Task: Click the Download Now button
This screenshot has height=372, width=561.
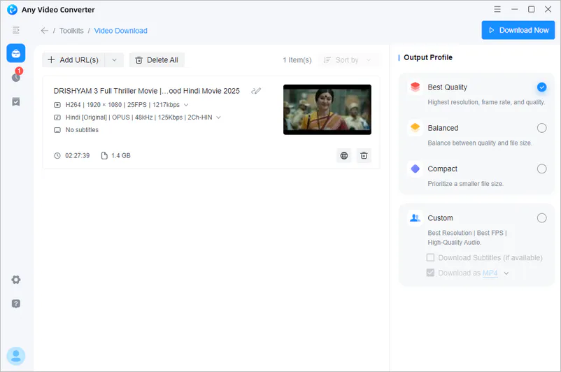Action: (518, 30)
